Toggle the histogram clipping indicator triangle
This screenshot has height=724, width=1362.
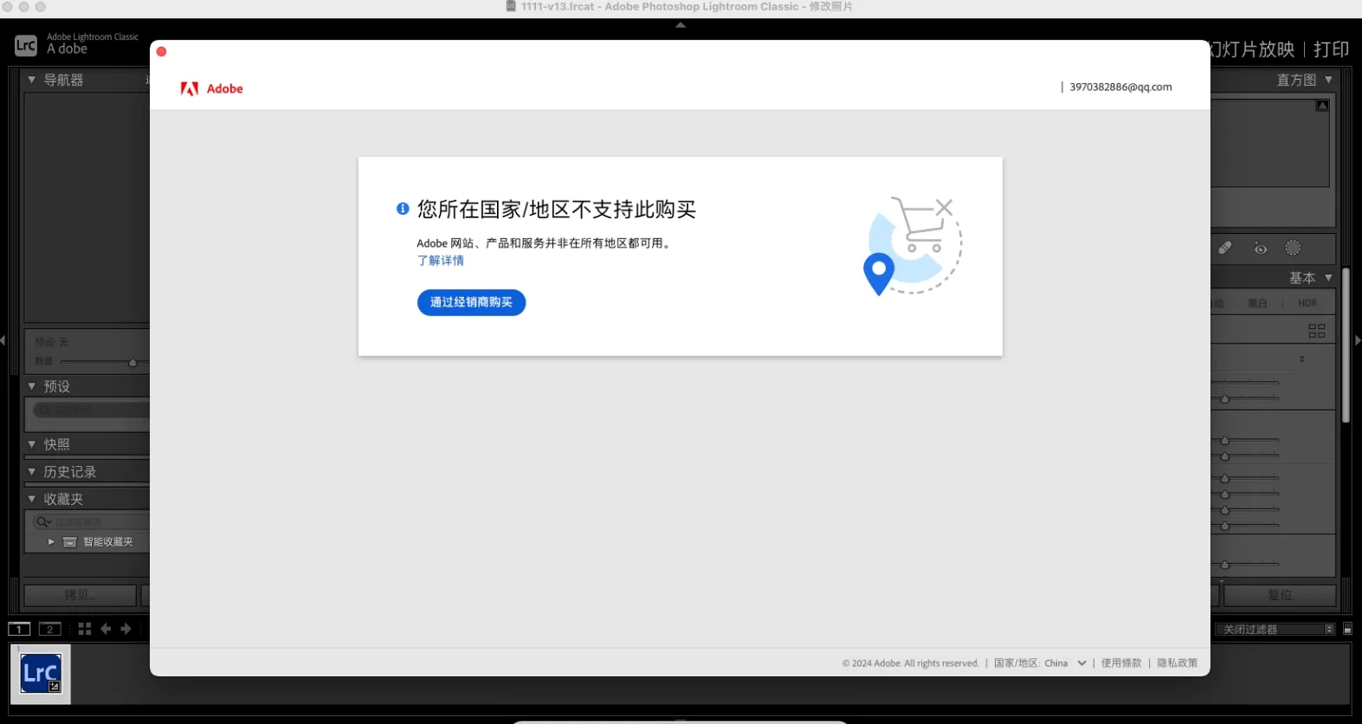(x=1322, y=106)
